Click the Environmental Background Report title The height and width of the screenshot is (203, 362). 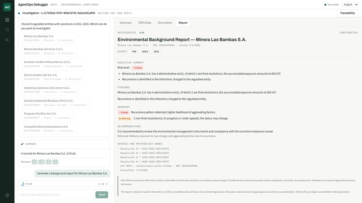click(182, 39)
